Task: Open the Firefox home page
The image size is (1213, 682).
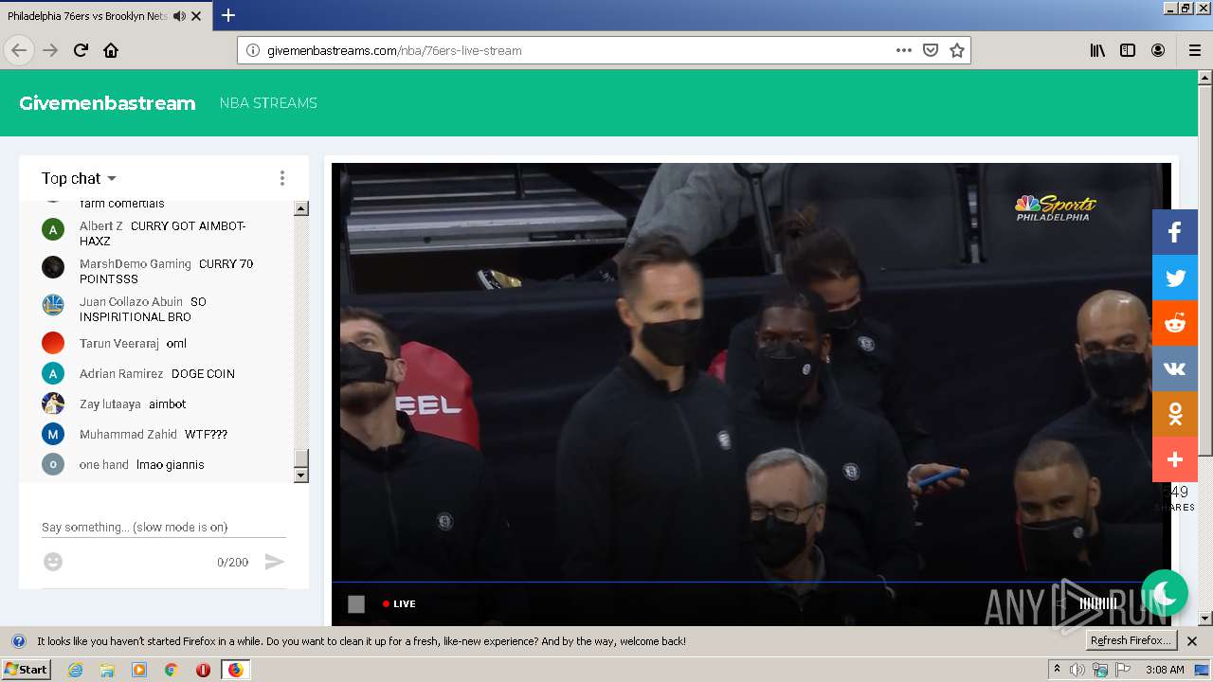Action: 111,50
